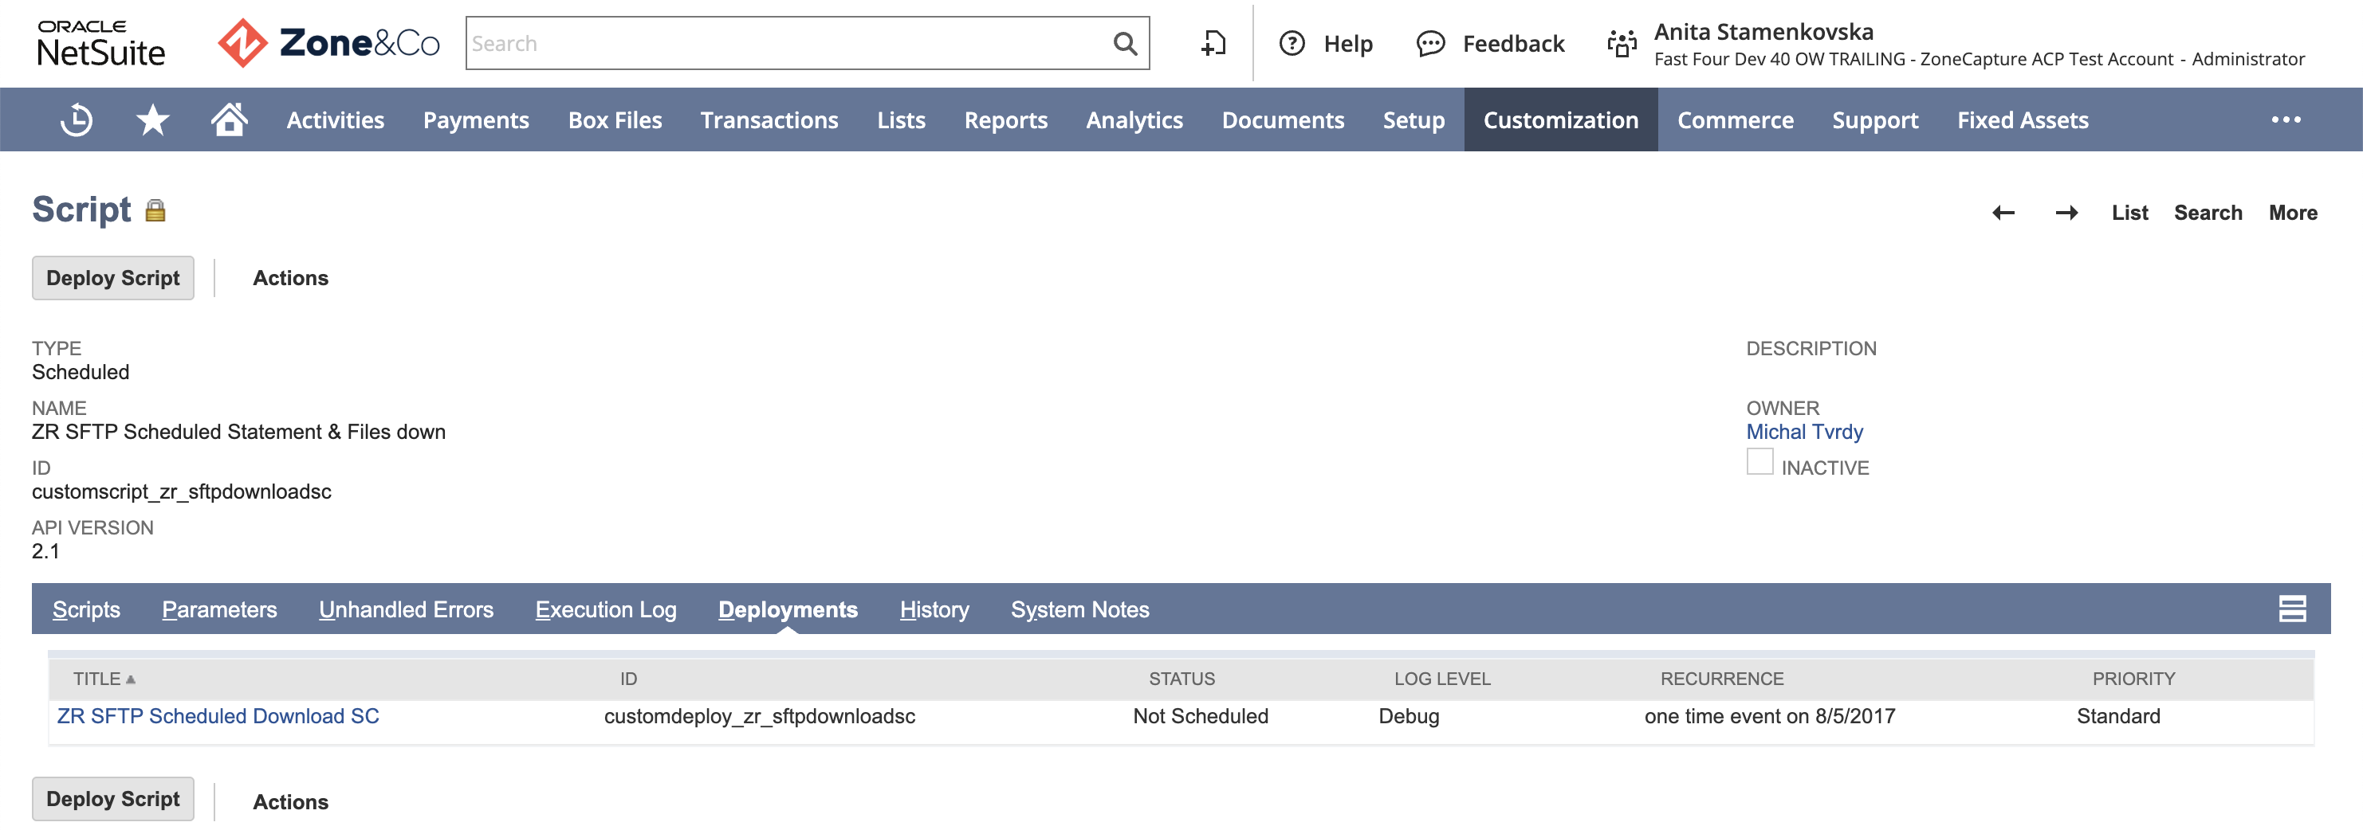Open the Setup menu
The width and height of the screenshot is (2363, 830).
click(1413, 120)
